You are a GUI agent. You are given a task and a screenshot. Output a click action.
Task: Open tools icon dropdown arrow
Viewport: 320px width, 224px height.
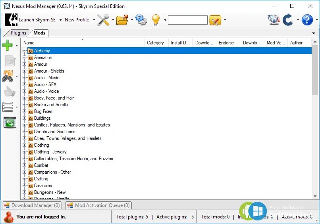(x=113, y=20)
